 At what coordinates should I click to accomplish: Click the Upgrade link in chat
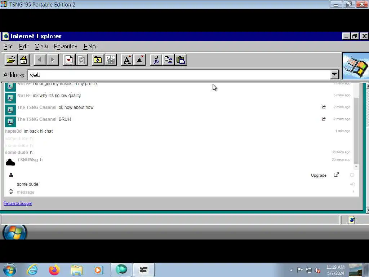tap(319, 175)
